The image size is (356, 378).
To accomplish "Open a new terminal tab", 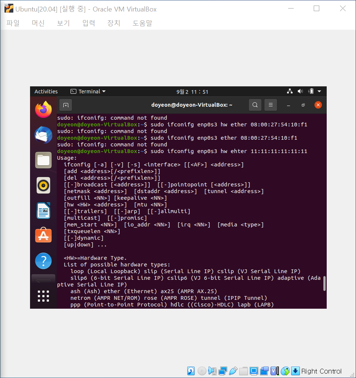I will tap(66, 105).
